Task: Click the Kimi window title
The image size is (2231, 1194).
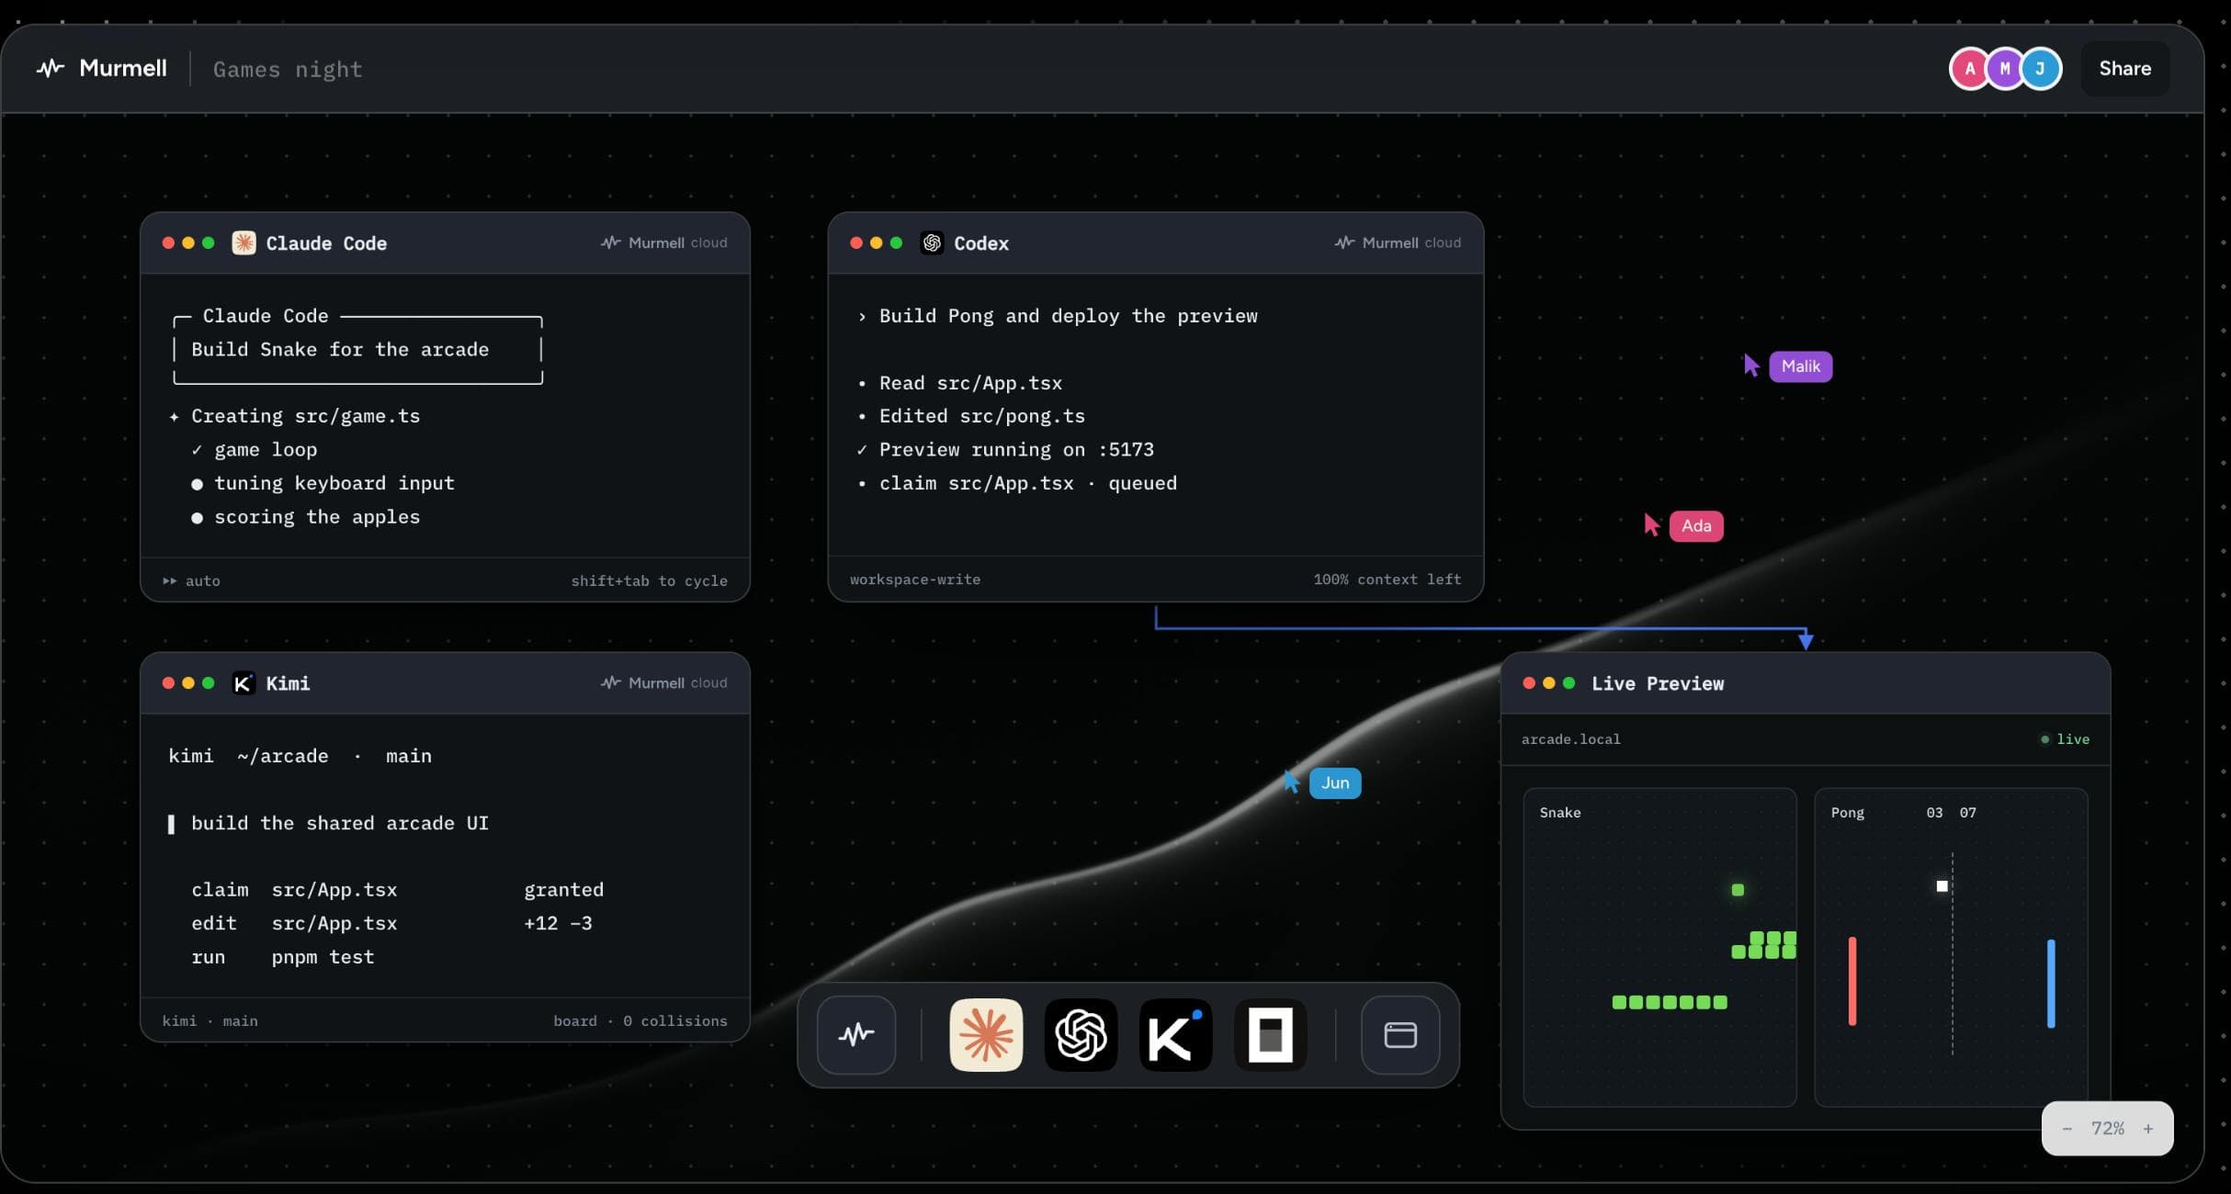Action: click(x=288, y=683)
